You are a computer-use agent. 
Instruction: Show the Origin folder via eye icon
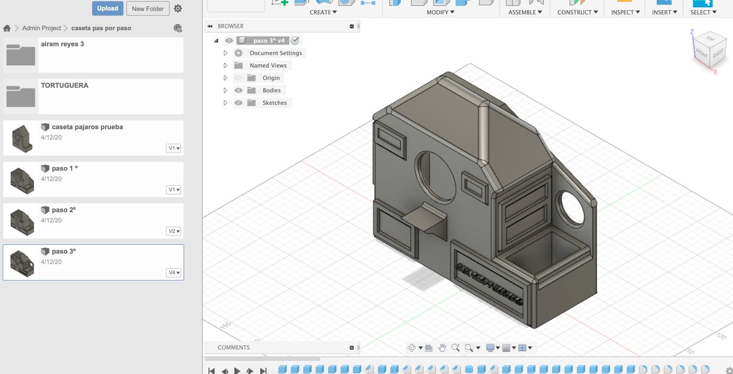(238, 78)
